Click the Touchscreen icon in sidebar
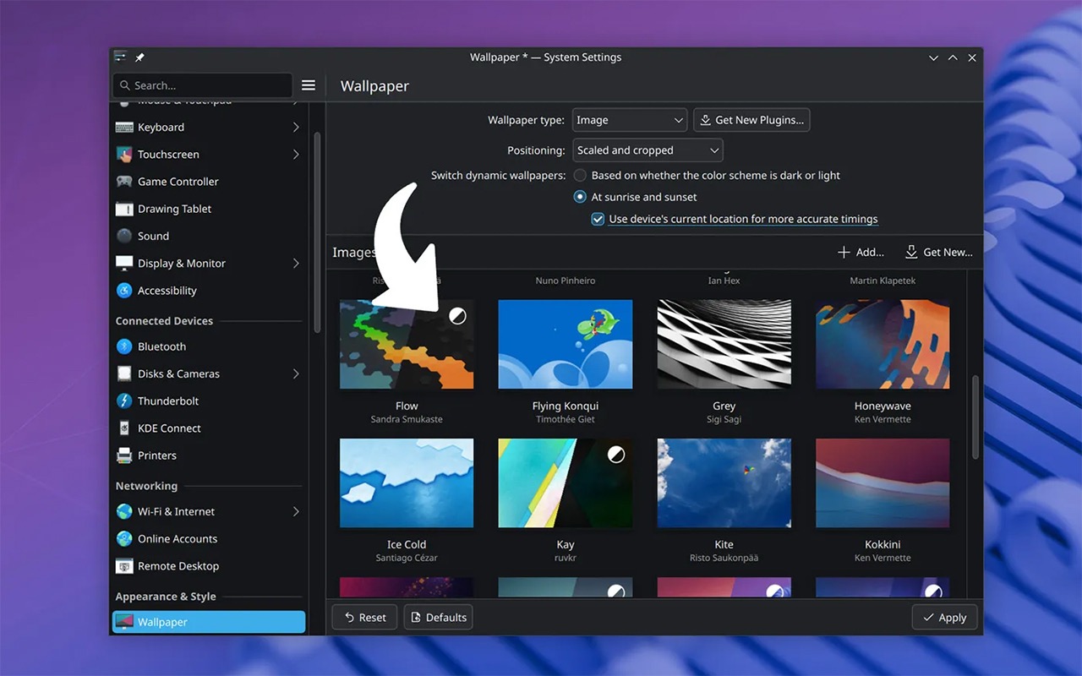The width and height of the screenshot is (1082, 676). click(x=124, y=155)
